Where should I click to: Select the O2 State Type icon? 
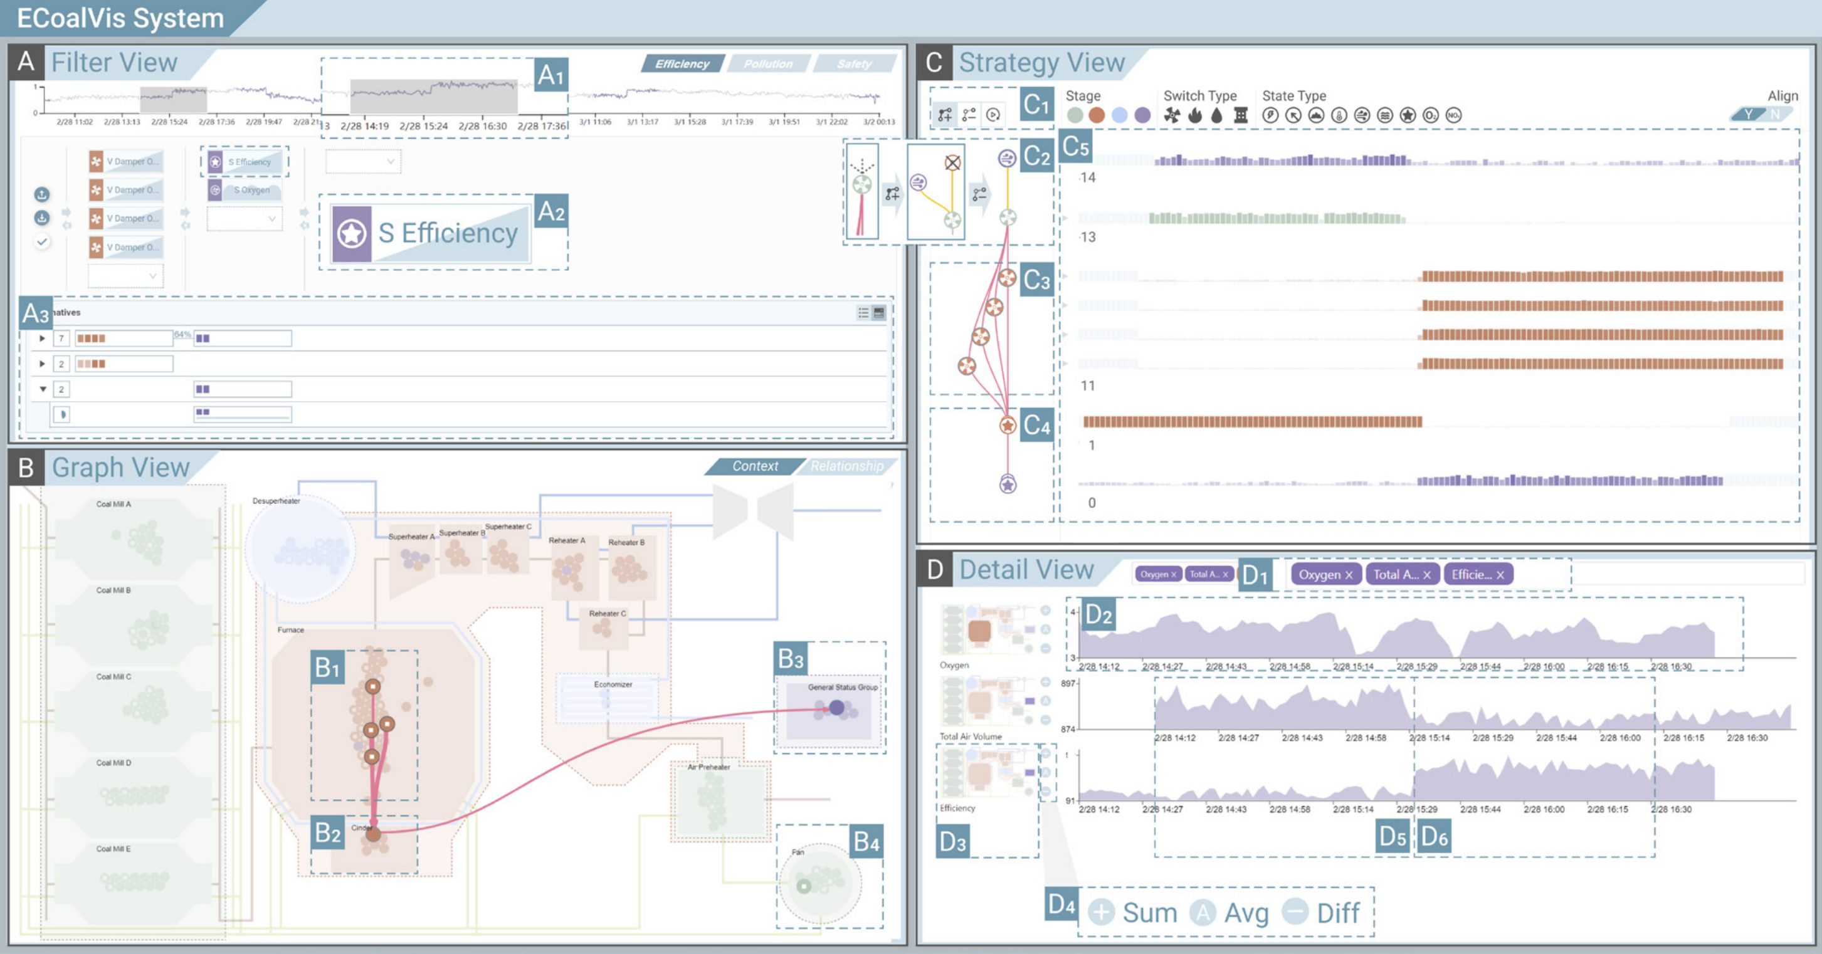coord(1431,116)
